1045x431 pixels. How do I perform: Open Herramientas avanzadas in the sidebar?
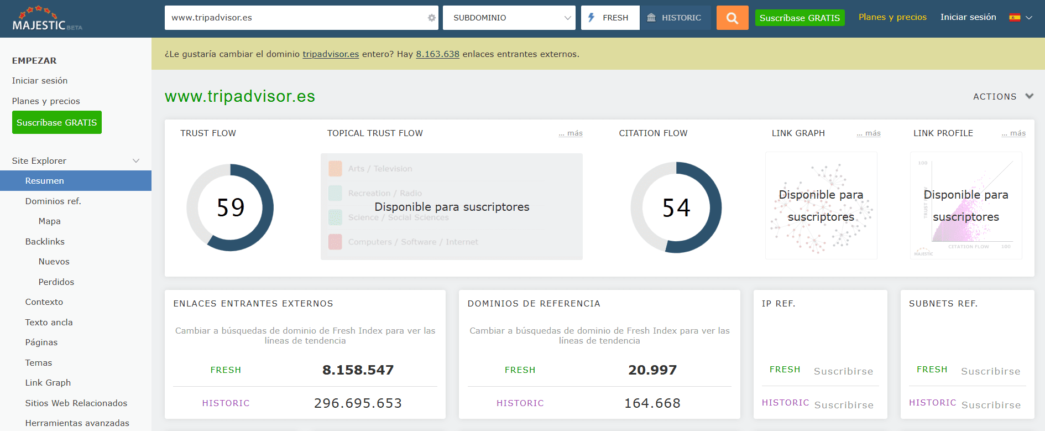77,423
